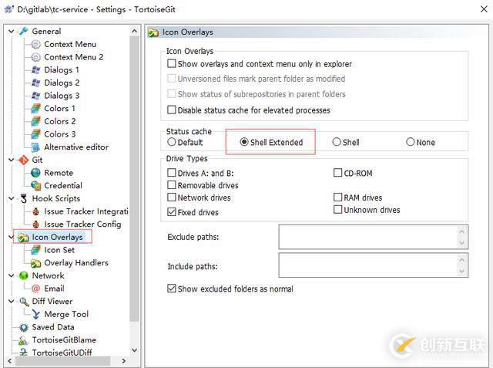Select the Overlay Handlers tree item
The width and height of the screenshot is (493, 368).
[76, 263]
